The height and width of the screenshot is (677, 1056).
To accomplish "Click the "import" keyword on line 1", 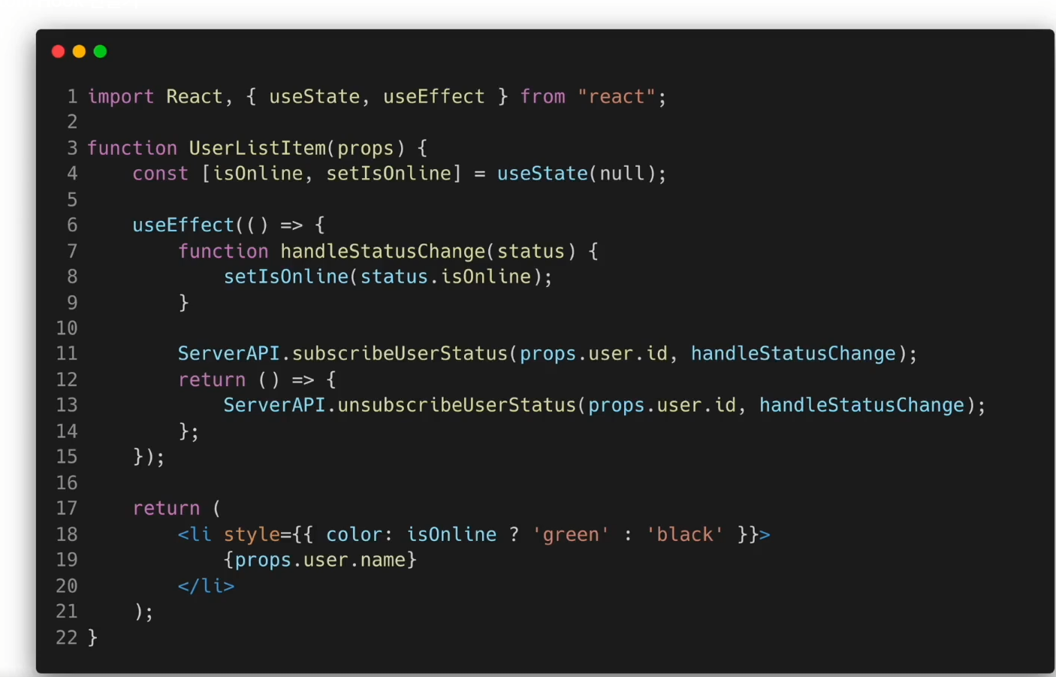I will [121, 97].
